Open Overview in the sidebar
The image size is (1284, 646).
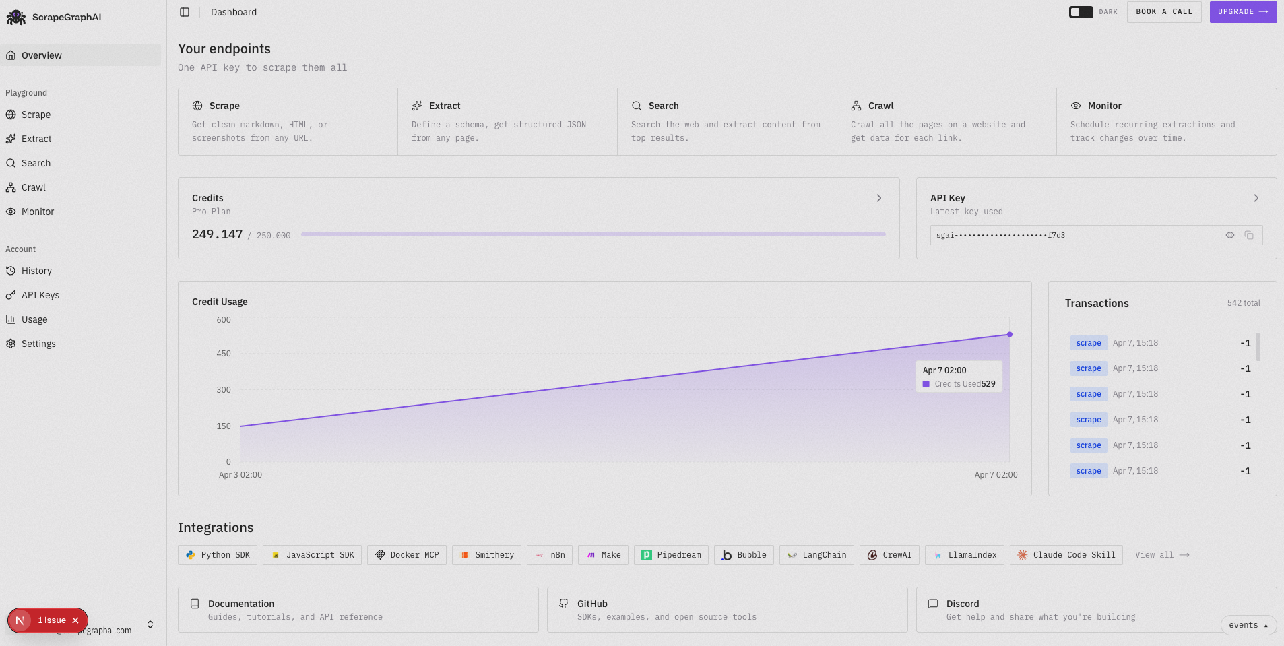[81, 55]
